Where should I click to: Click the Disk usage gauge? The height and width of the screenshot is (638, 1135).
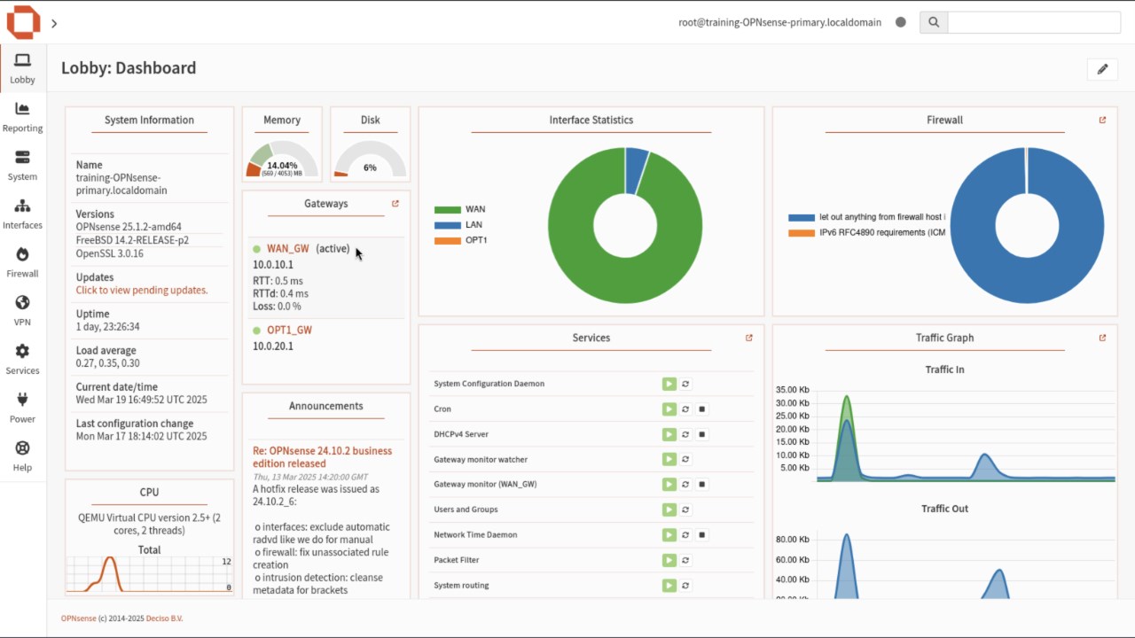[370, 159]
